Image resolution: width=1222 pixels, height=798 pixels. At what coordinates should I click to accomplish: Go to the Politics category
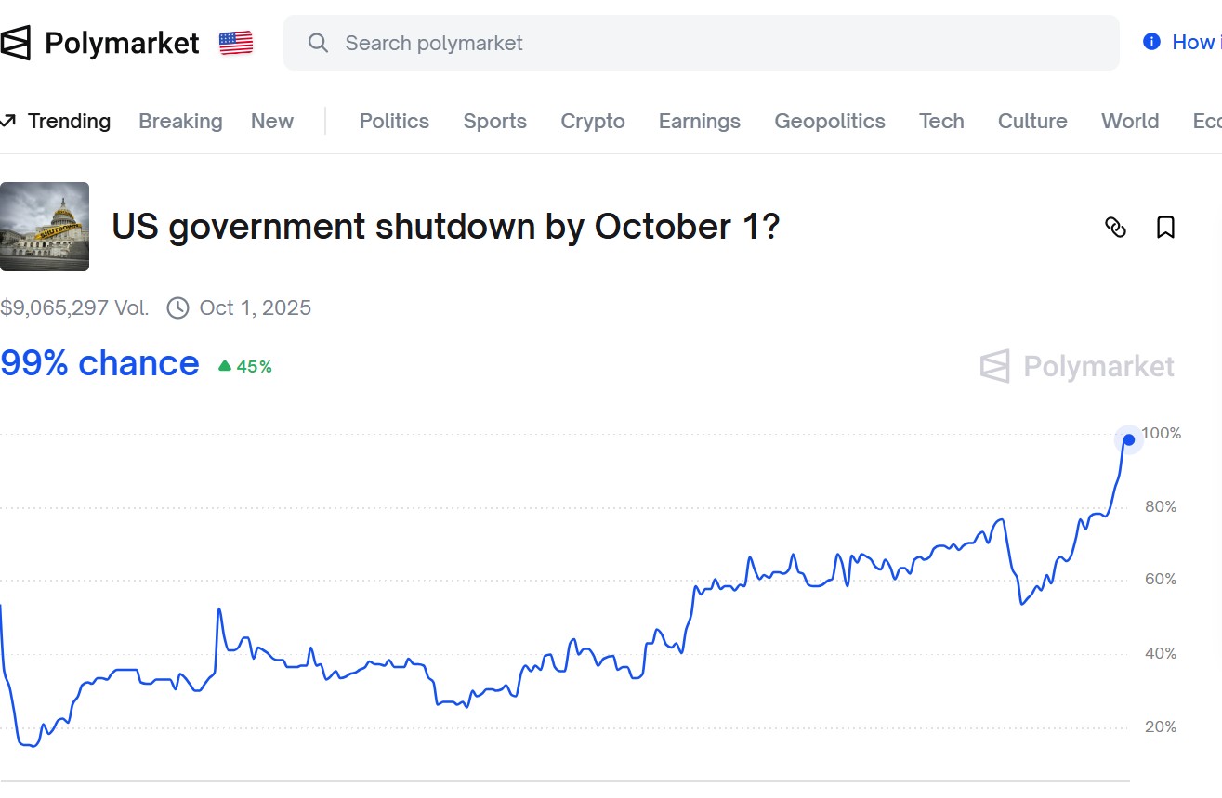pyautogui.click(x=394, y=121)
